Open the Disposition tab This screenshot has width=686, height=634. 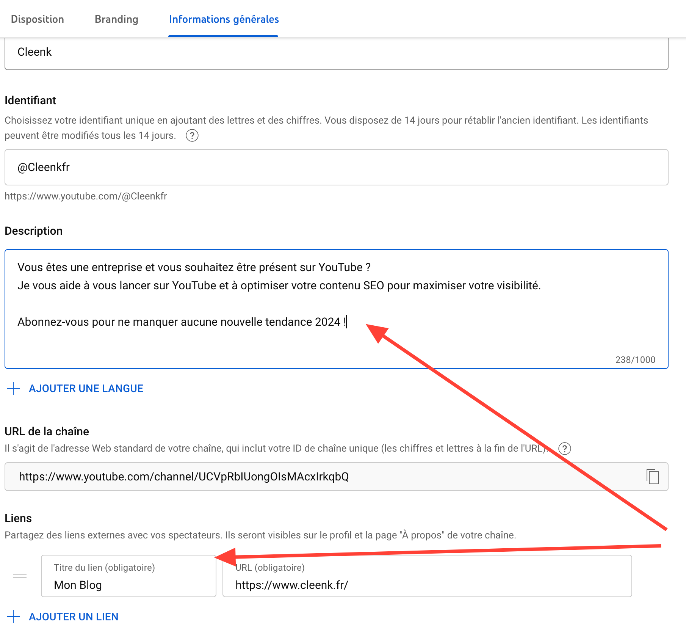pos(38,19)
